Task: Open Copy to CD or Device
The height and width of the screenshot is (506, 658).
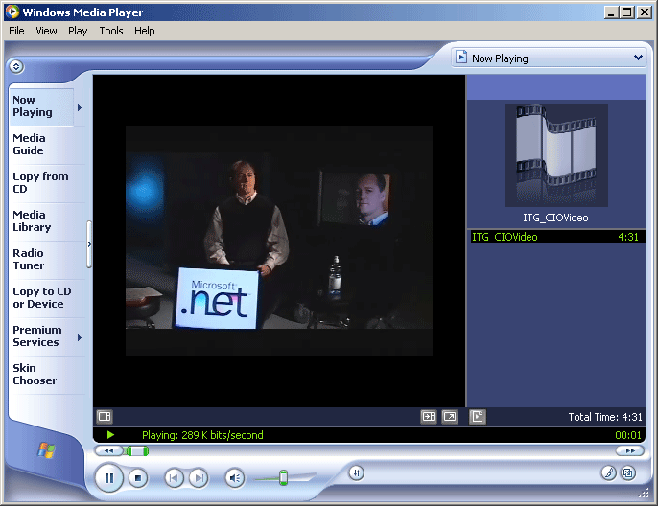Action: 41,298
